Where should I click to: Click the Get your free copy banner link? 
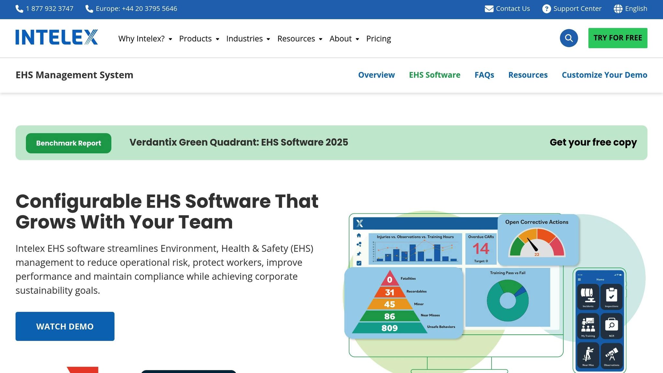coord(593,142)
